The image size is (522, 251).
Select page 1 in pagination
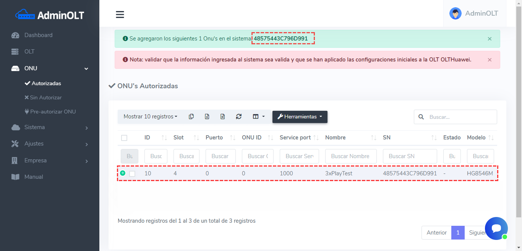tap(458, 233)
